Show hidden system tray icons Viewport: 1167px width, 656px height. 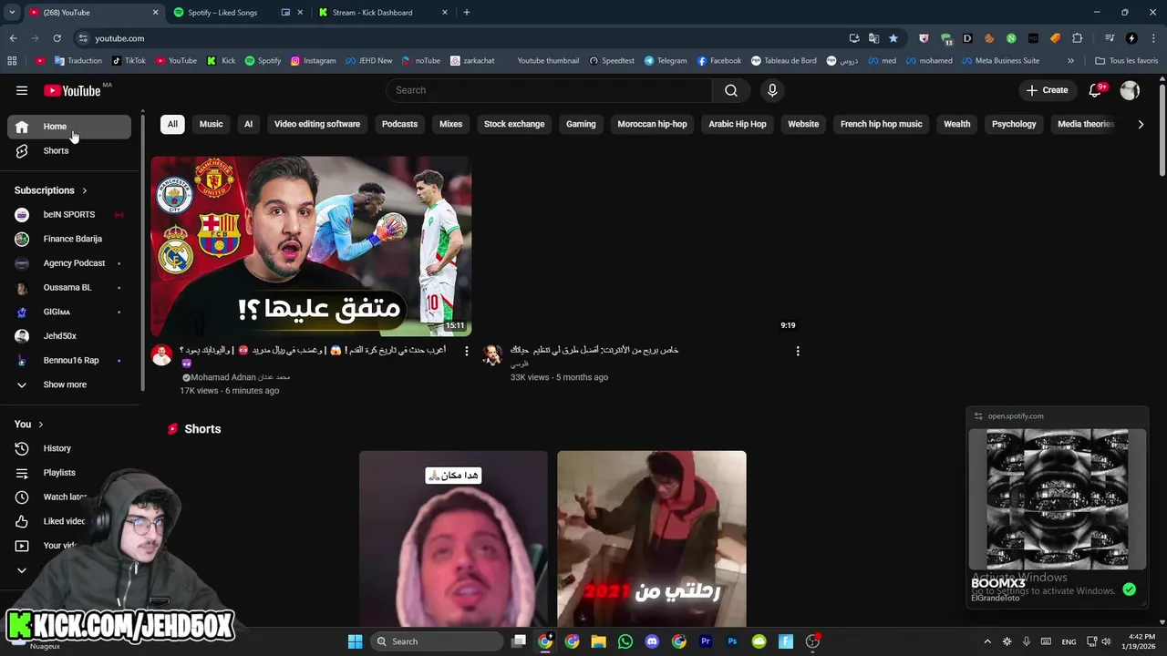pos(987,641)
